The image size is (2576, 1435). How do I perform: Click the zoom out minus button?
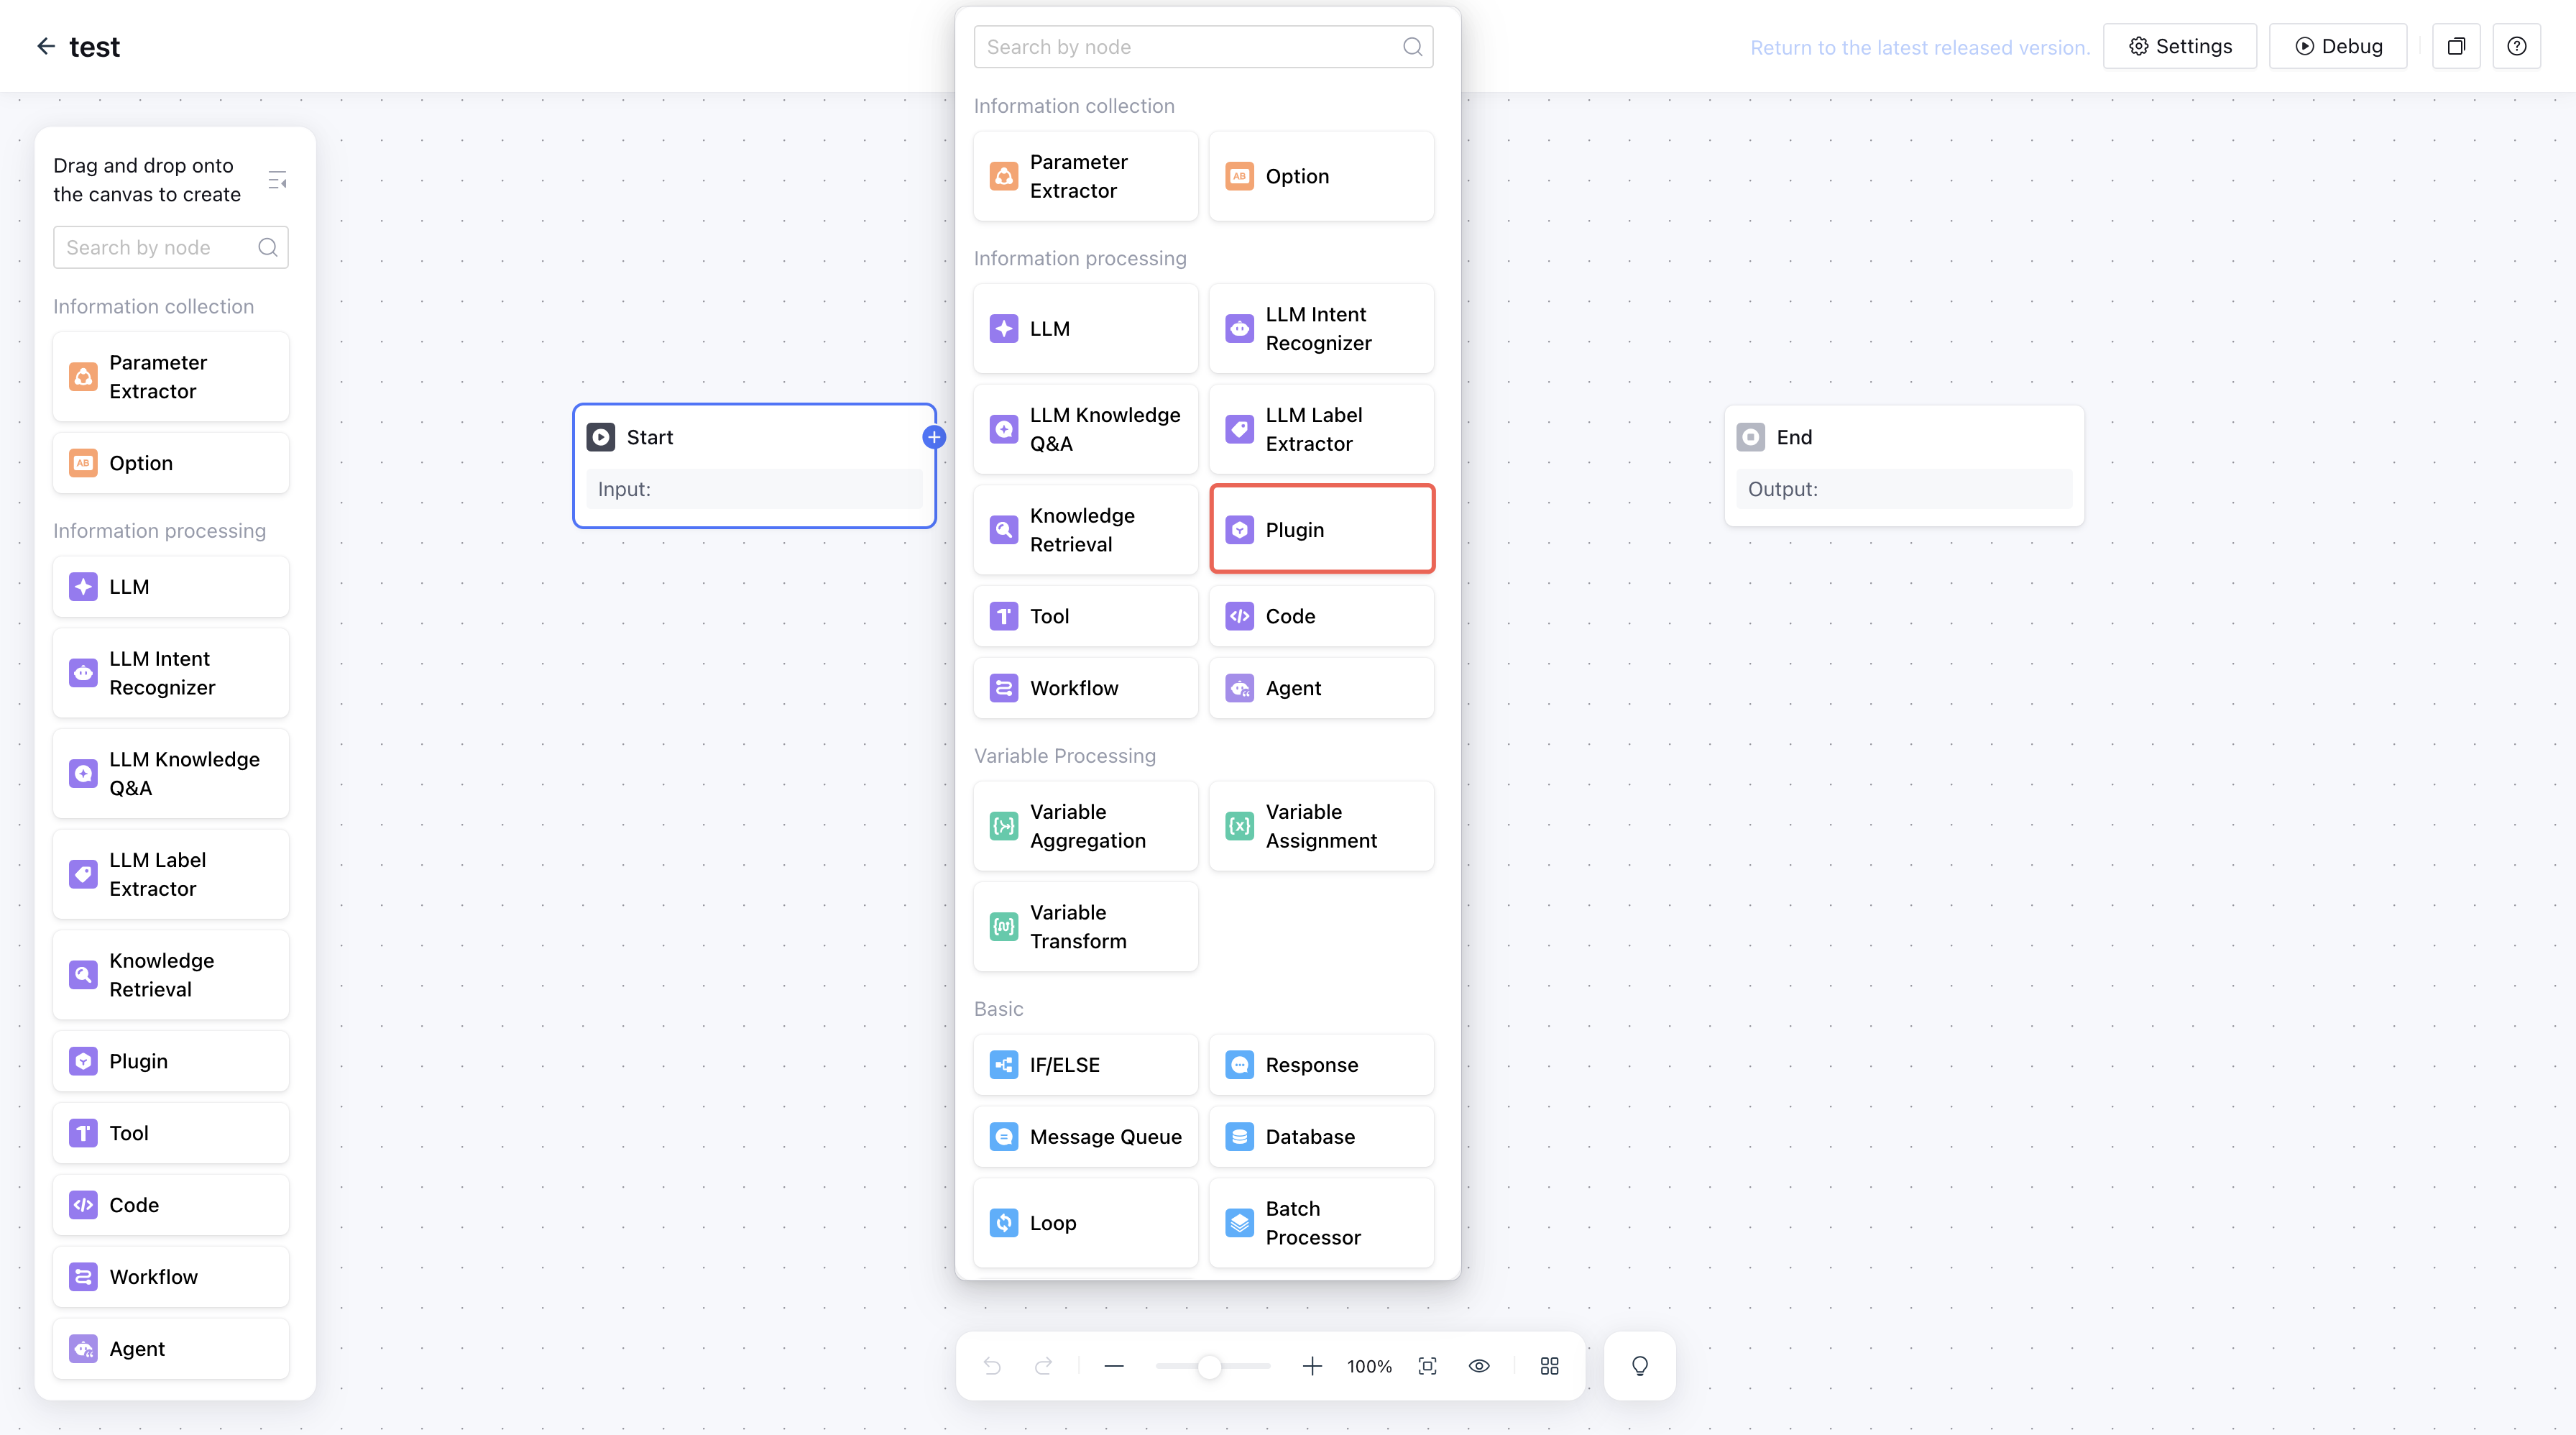(1114, 1366)
